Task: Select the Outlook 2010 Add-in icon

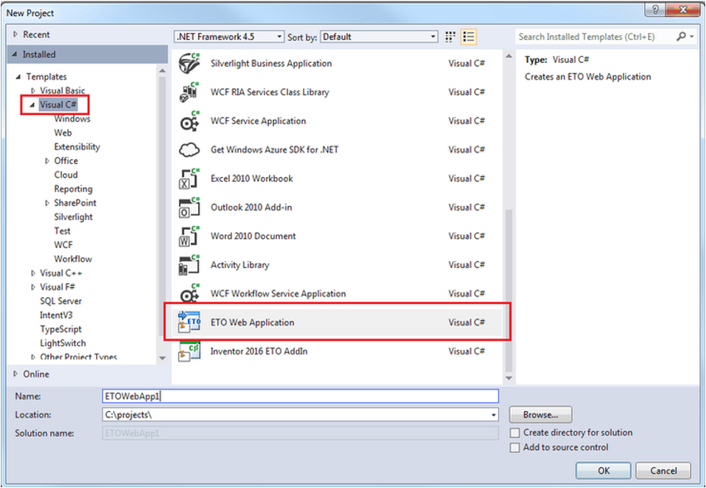Action: (x=189, y=207)
